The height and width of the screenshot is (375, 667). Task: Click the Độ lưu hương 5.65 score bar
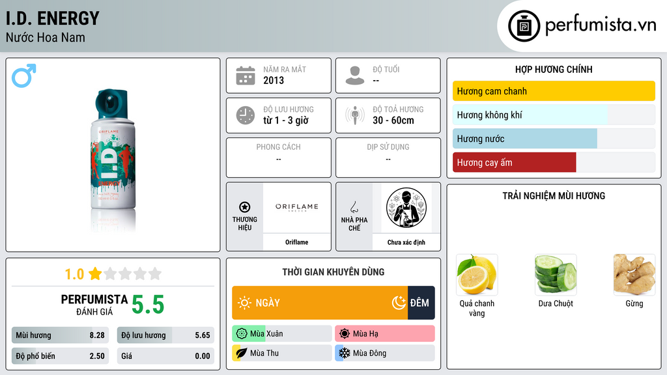tap(165, 335)
